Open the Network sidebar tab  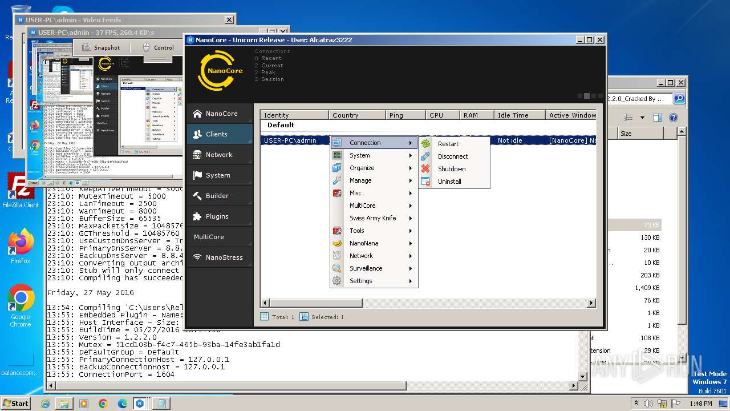[x=220, y=155]
